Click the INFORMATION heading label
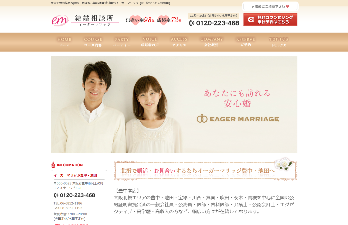The image size is (348, 225). coord(70,165)
